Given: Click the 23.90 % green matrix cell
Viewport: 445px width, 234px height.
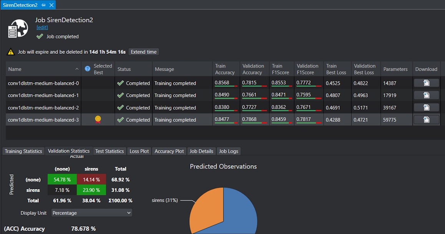Looking at the screenshot, I should pos(91,190).
